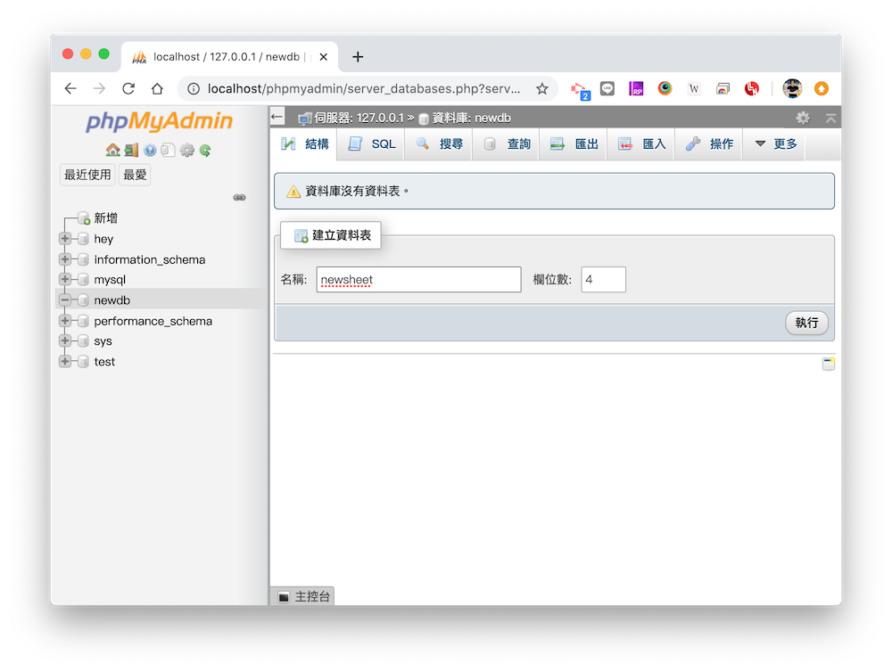Screen dimensions: 892x672
Task: Click the log out door icon
Action: (x=131, y=150)
